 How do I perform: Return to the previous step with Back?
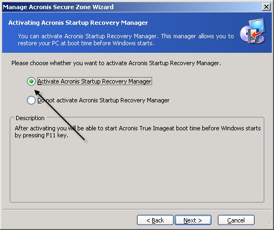point(155,220)
